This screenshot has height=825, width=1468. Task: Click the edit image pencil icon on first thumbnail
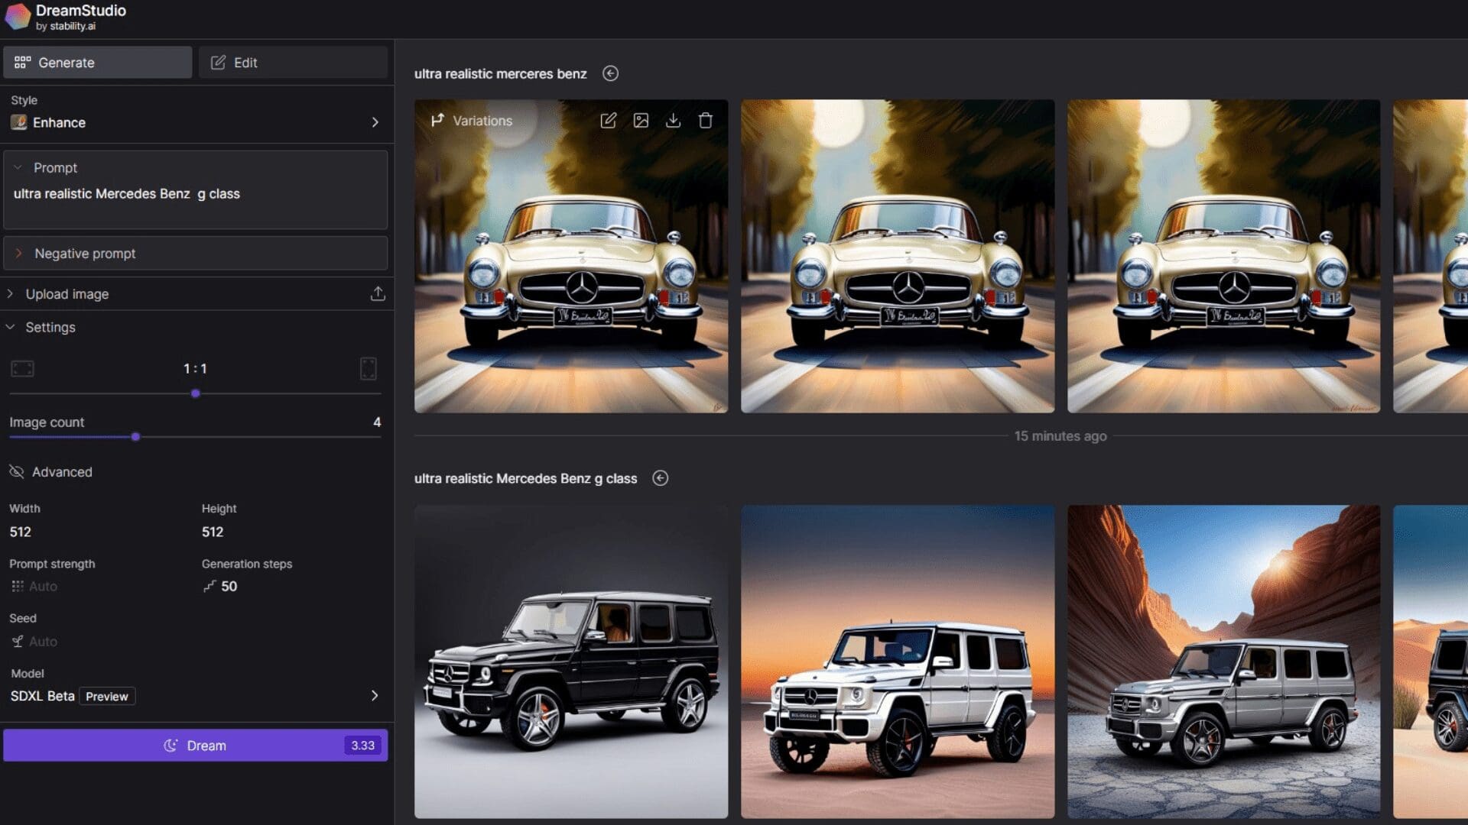coord(608,121)
